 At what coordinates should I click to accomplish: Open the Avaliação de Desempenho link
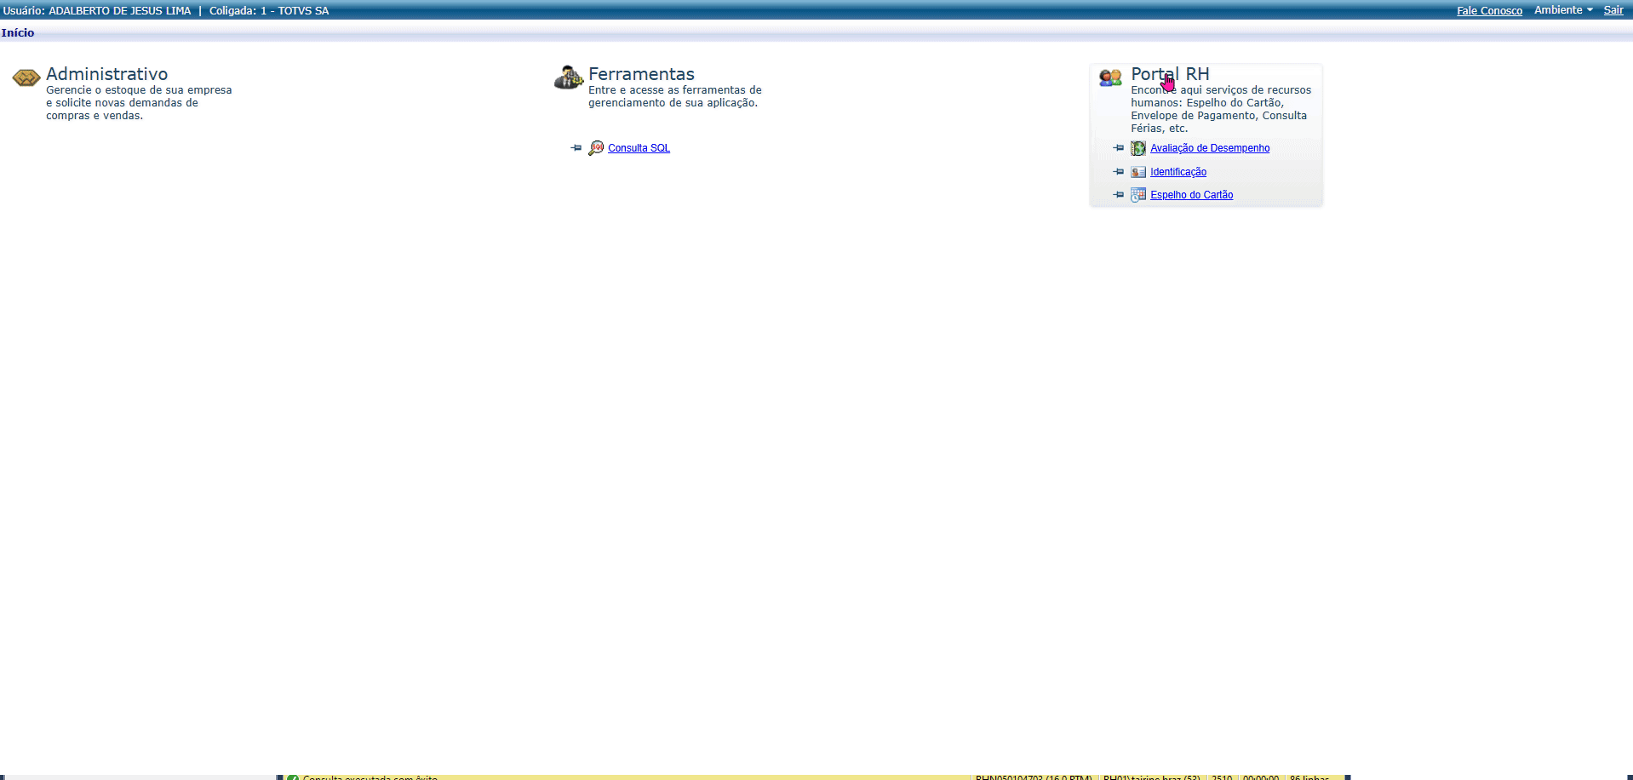[1210, 148]
